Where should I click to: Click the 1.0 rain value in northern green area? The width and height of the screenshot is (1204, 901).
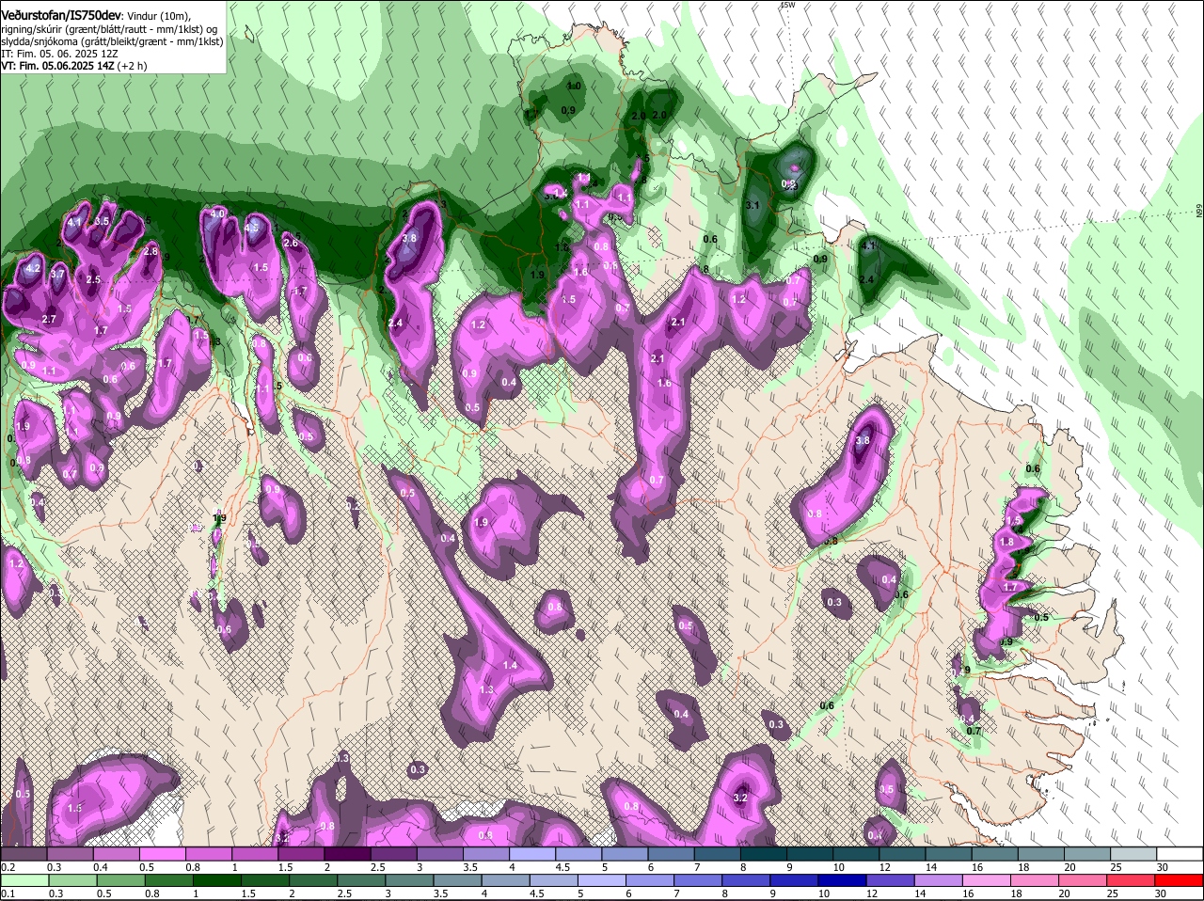(x=574, y=87)
